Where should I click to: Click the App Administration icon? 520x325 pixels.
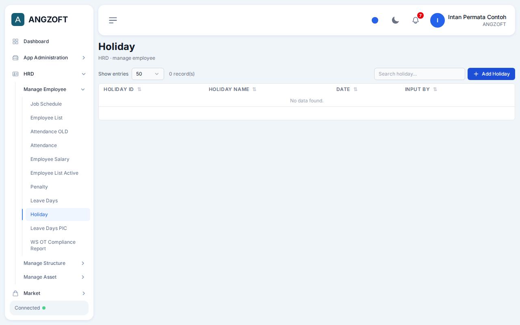click(x=15, y=58)
